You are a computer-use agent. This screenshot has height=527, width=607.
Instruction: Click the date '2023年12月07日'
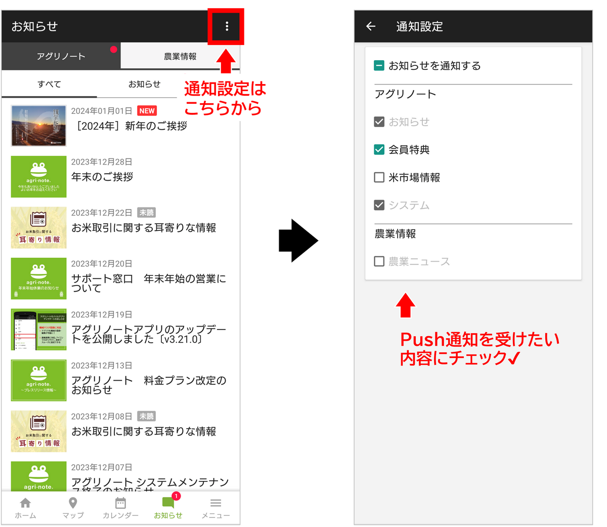point(102,467)
